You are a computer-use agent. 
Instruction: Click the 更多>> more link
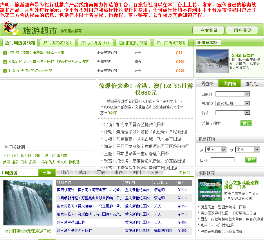point(185,172)
